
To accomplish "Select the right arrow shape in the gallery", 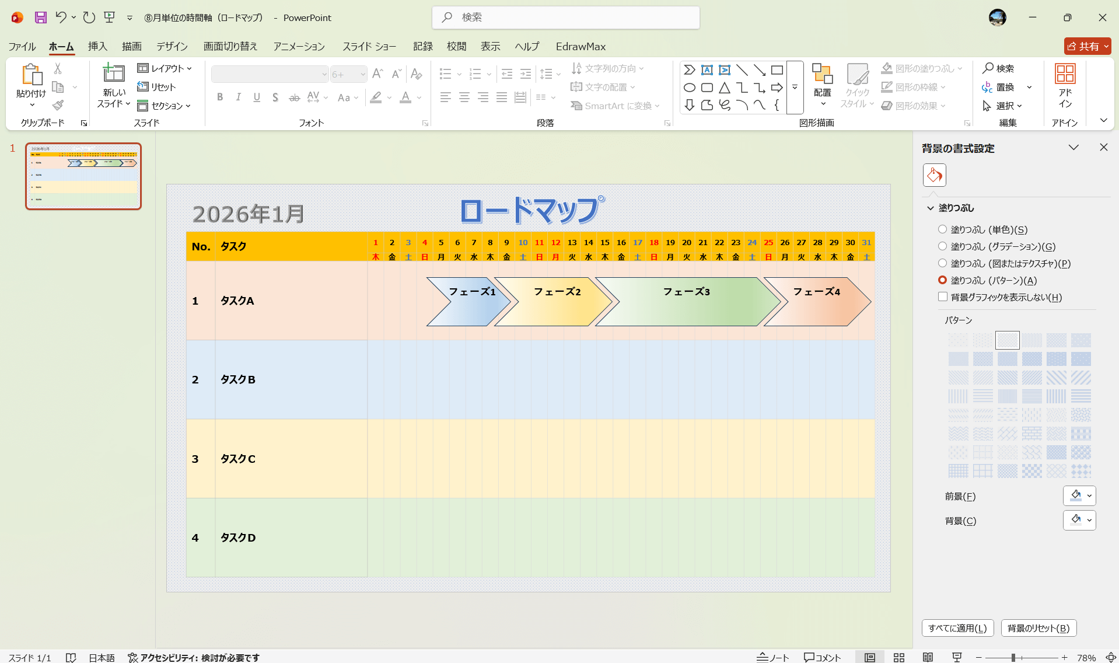I will [777, 87].
